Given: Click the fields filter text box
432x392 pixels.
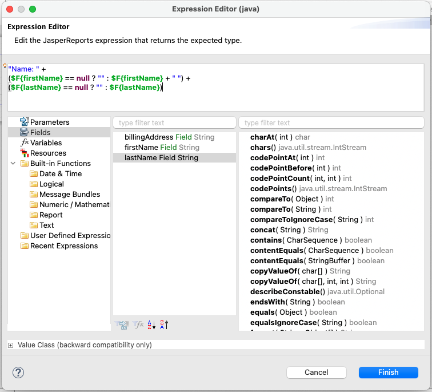Looking at the screenshot, I should [174, 122].
